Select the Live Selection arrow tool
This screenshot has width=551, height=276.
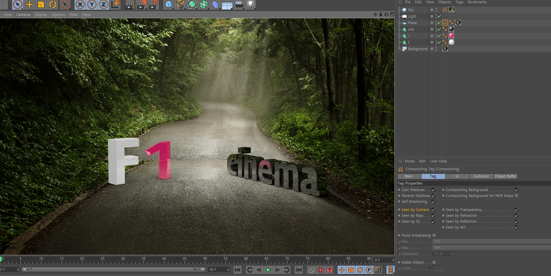[18, 5]
